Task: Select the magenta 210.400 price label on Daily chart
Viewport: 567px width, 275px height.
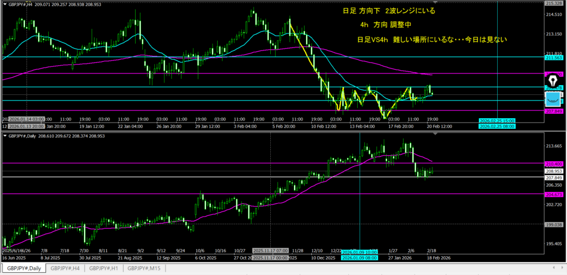Action: [554, 163]
